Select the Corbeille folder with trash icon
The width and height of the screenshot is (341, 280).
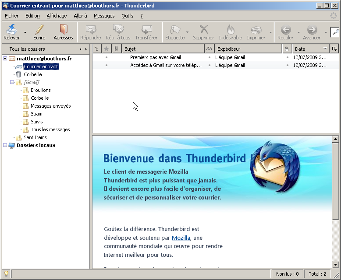[32, 74]
